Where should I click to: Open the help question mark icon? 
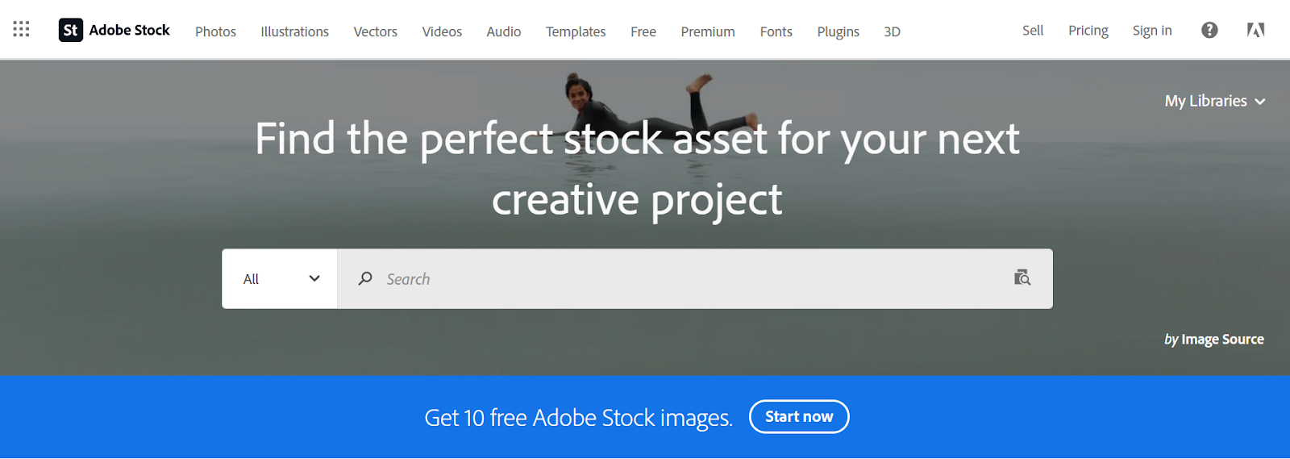1209,30
